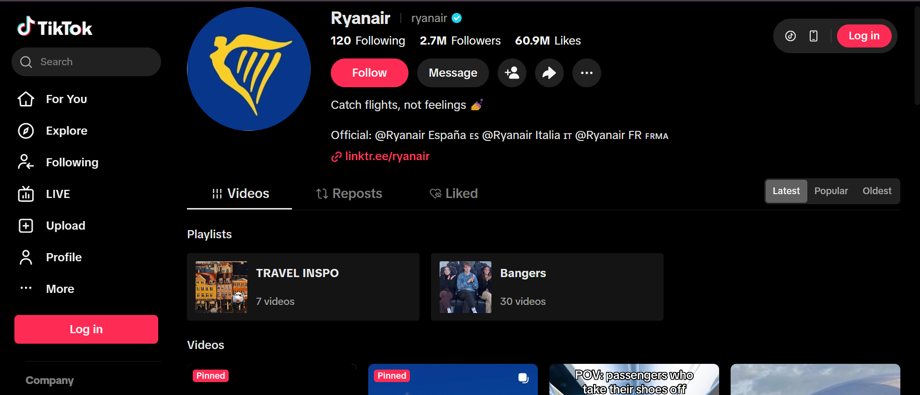
Task: Open LIVE section
Action: (58, 194)
